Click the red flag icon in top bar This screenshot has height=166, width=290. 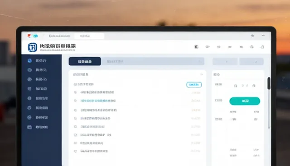pos(29,36)
